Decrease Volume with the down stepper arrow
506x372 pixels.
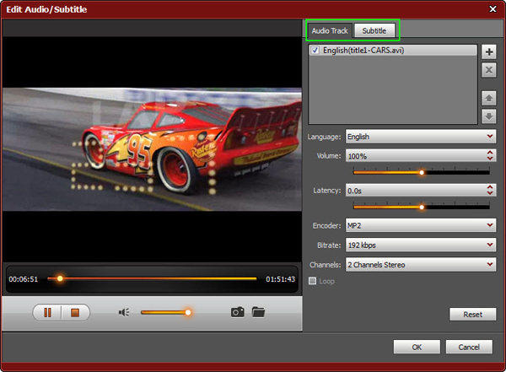click(490, 159)
